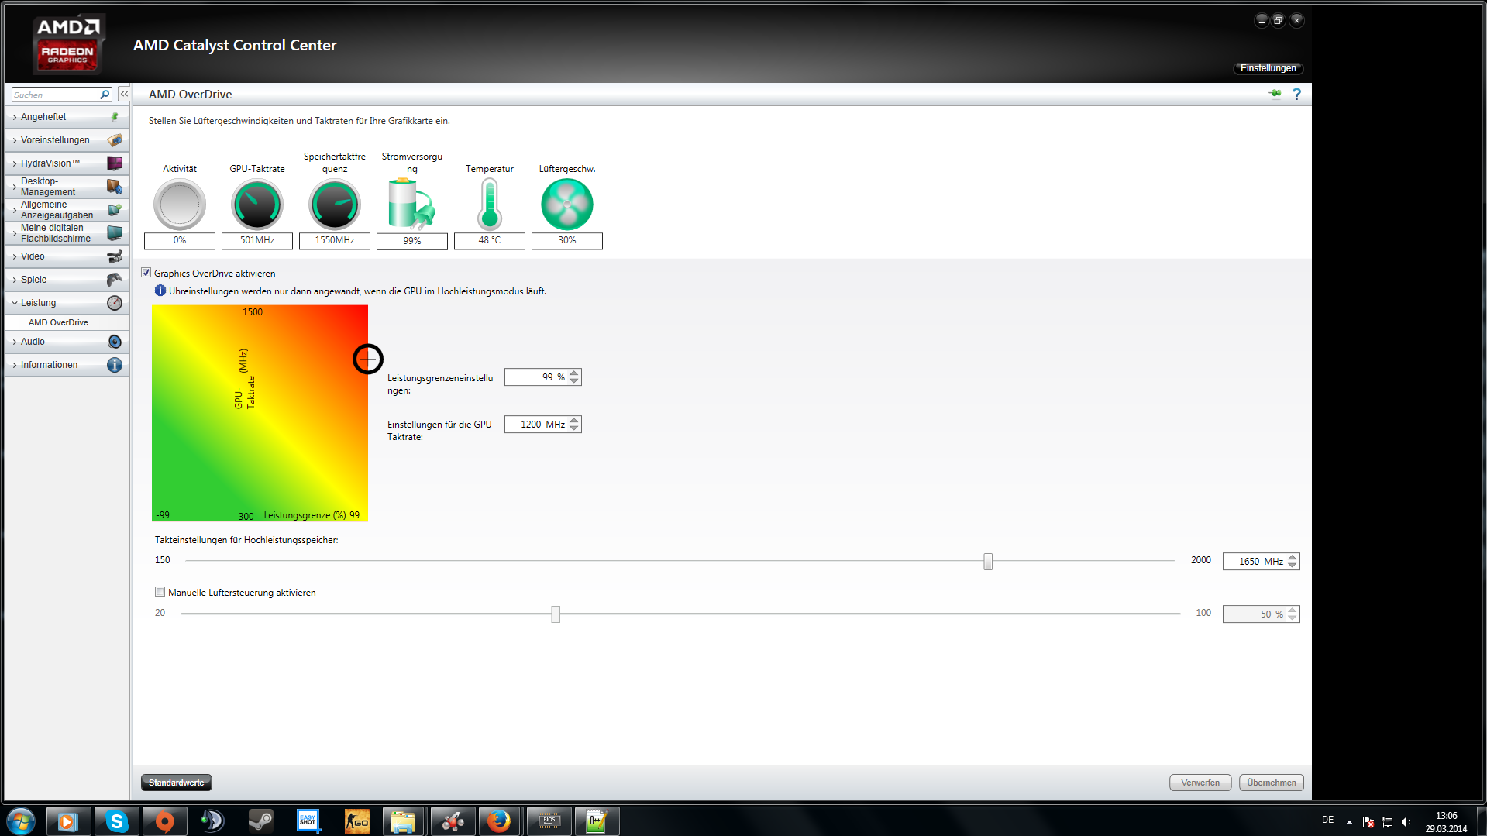This screenshot has width=1487, height=836.
Task: Open Skype from the taskbar
Action: (117, 821)
